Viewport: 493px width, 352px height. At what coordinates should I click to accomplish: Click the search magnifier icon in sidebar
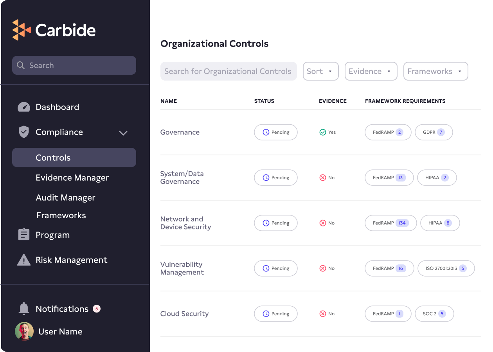pos(21,65)
